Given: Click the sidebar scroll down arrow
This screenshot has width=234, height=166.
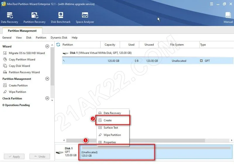Looking at the screenshot, I should 52,100.
